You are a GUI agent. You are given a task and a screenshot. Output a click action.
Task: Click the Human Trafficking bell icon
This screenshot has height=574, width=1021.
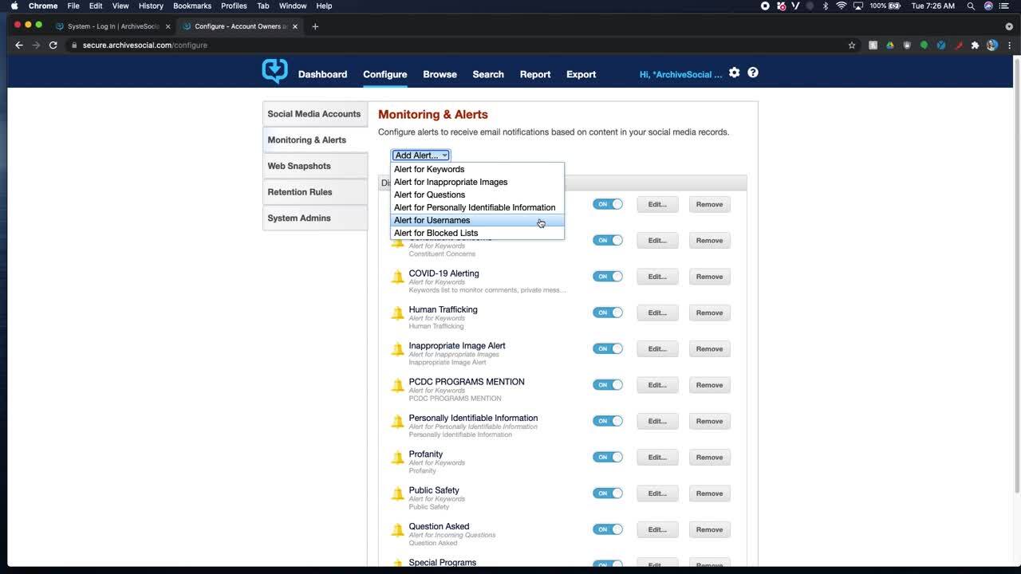[x=397, y=313]
